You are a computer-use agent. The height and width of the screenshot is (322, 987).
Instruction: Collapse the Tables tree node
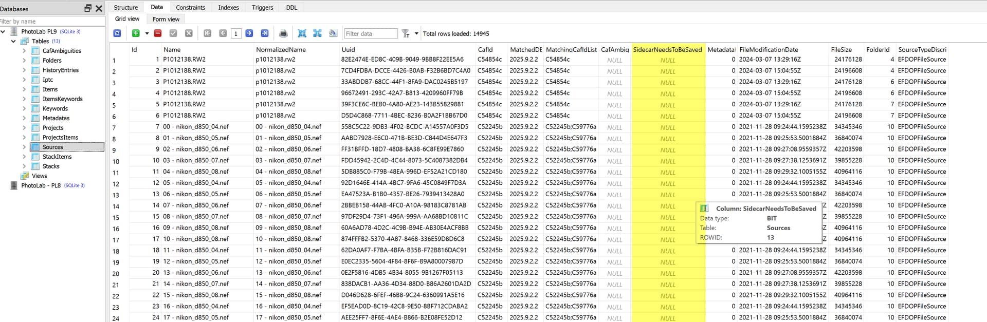tap(13, 41)
